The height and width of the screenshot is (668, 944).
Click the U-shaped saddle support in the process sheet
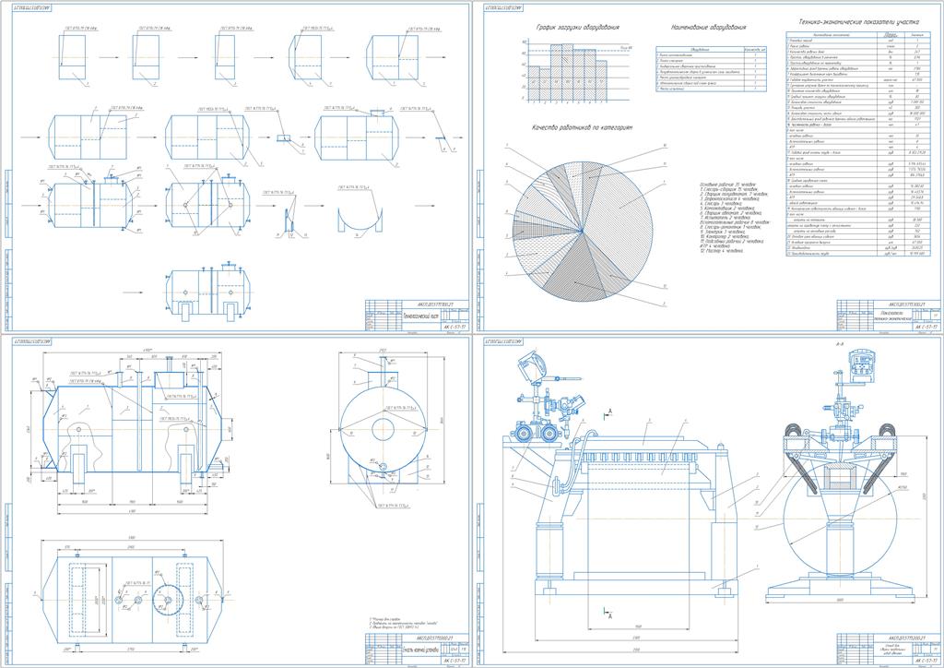click(360, 219)
